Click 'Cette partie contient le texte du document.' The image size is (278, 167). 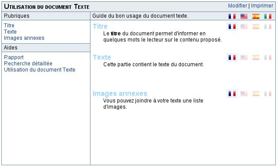click(154, 65)
